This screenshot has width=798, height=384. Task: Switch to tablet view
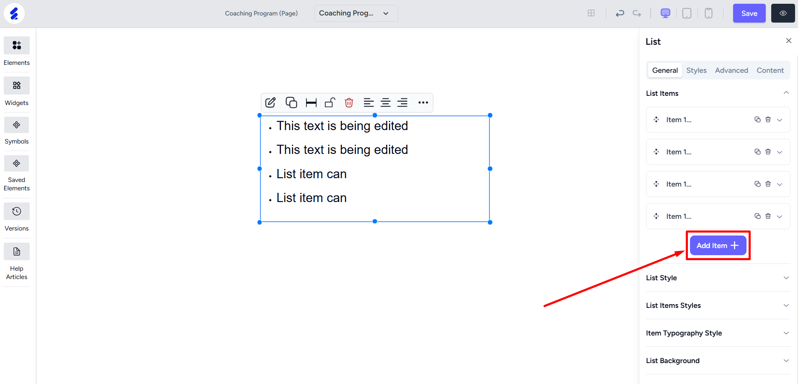(x=687, y=13)
